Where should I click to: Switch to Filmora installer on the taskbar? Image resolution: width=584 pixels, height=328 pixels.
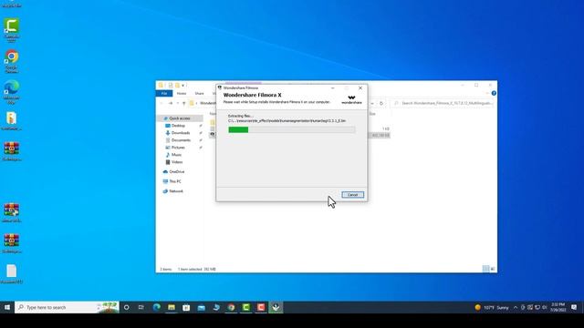(x=276, y=307)
